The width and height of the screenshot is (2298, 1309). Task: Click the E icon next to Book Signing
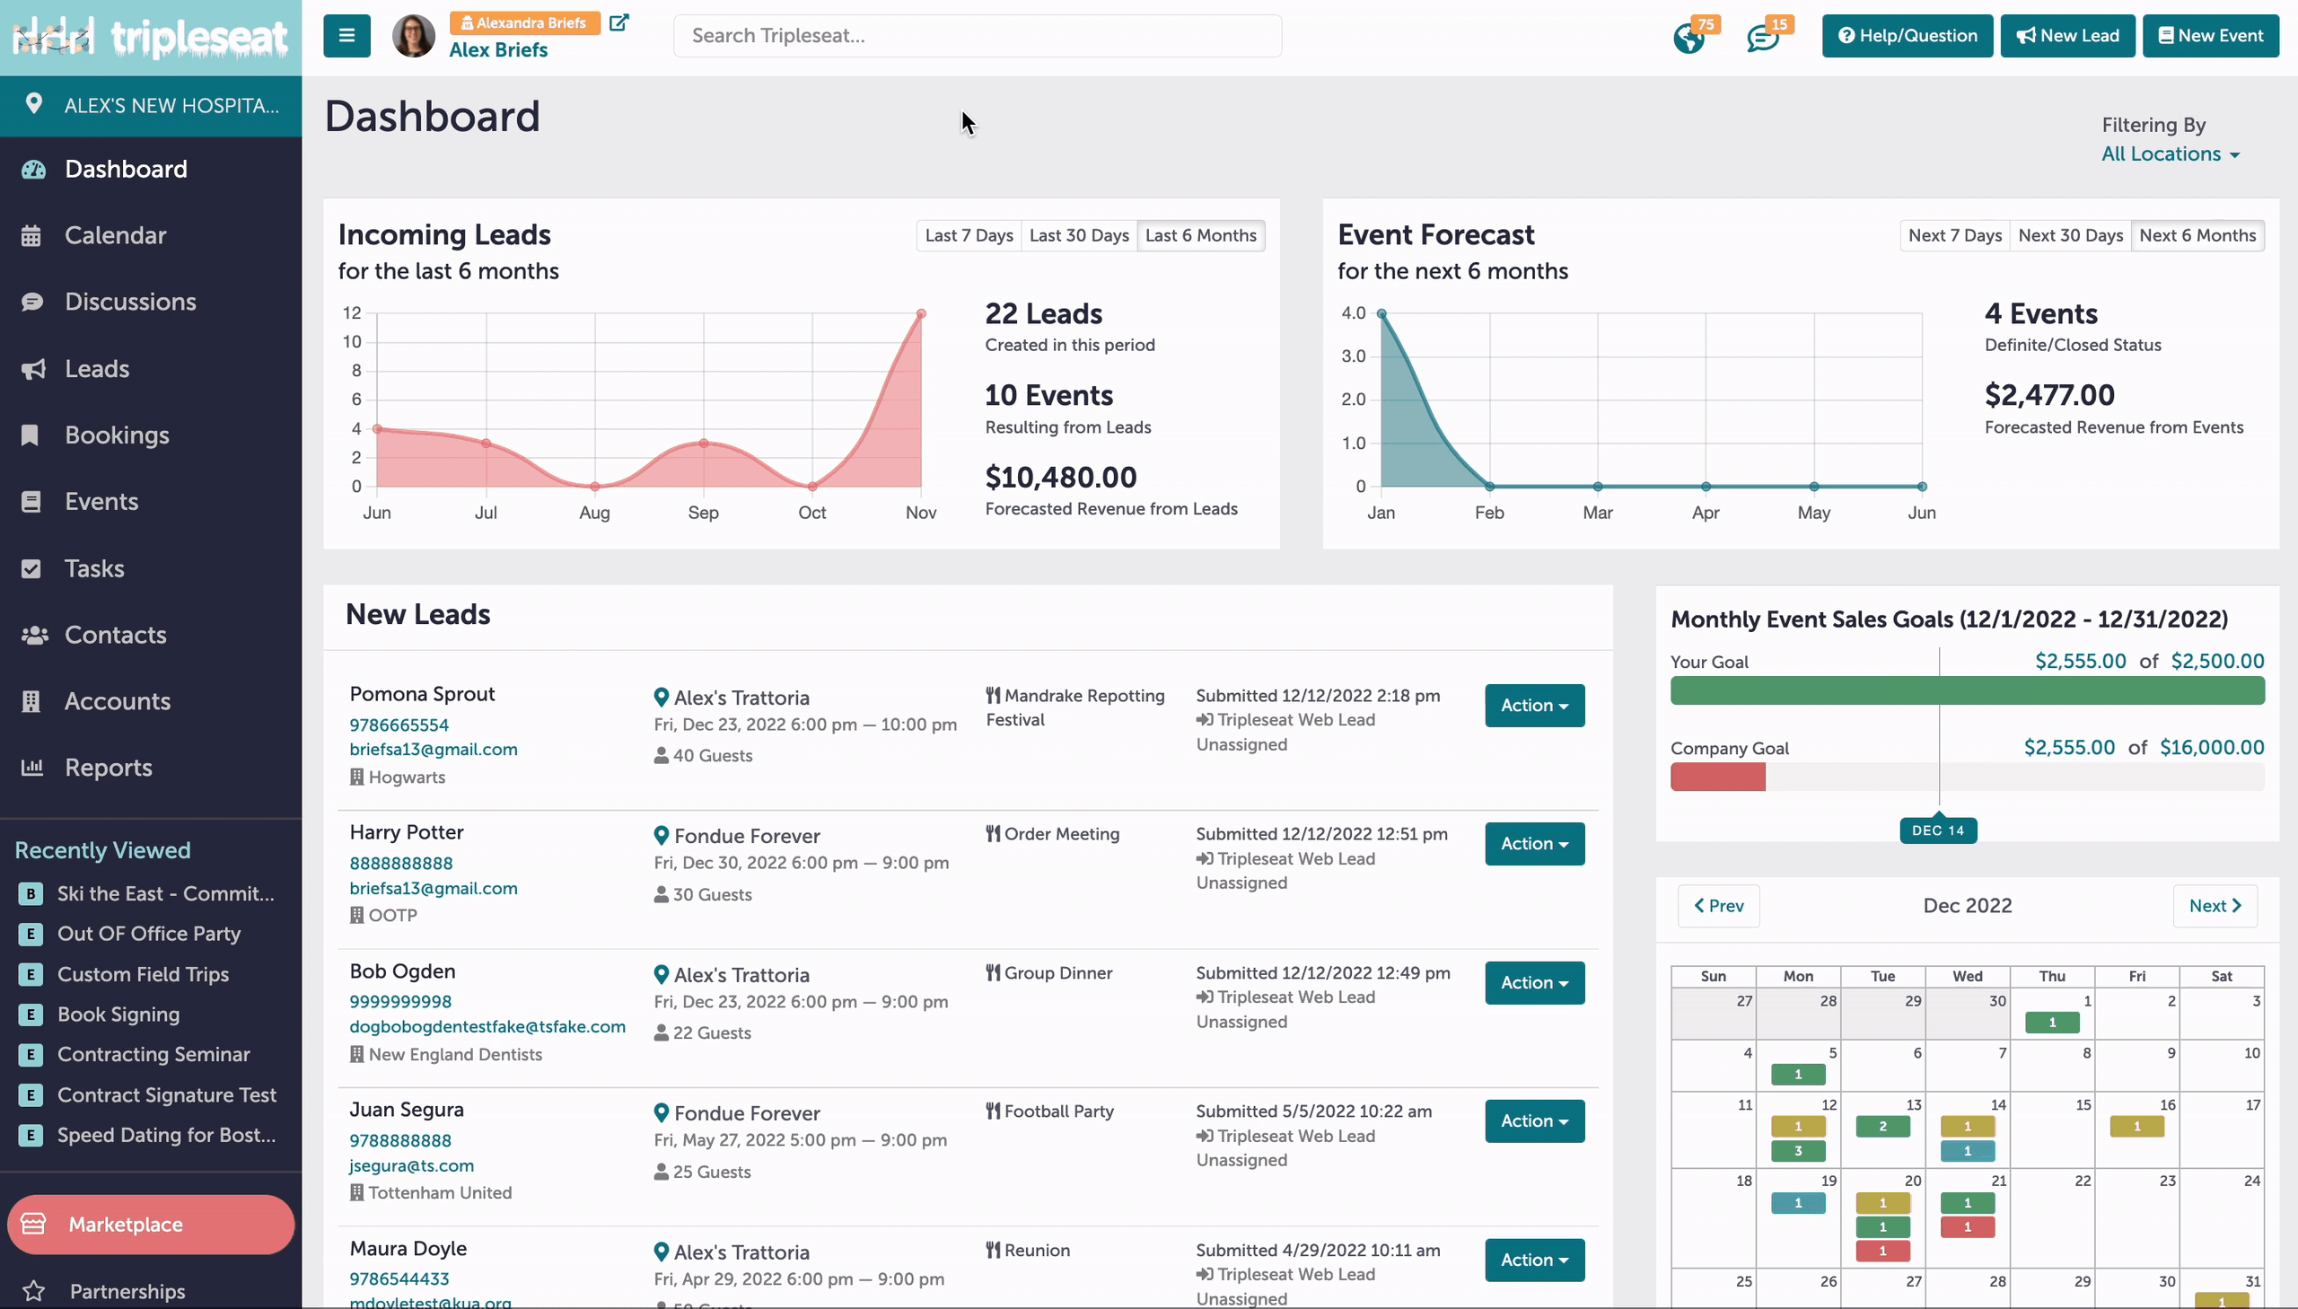(x=31, y=1015)
